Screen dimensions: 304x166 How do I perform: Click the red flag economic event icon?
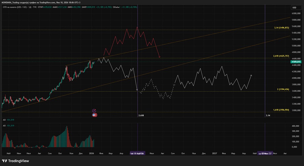click(x=95, y=115)
